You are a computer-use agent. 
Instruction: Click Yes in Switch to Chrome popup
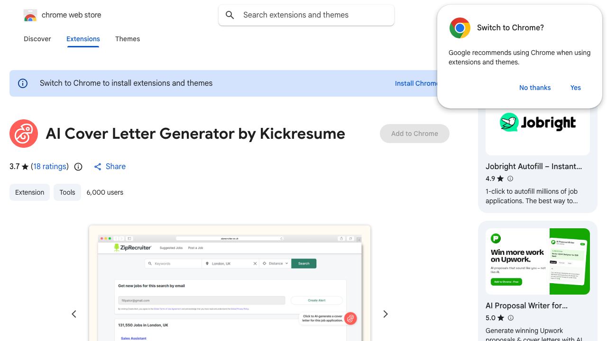[x=576, y=88]
